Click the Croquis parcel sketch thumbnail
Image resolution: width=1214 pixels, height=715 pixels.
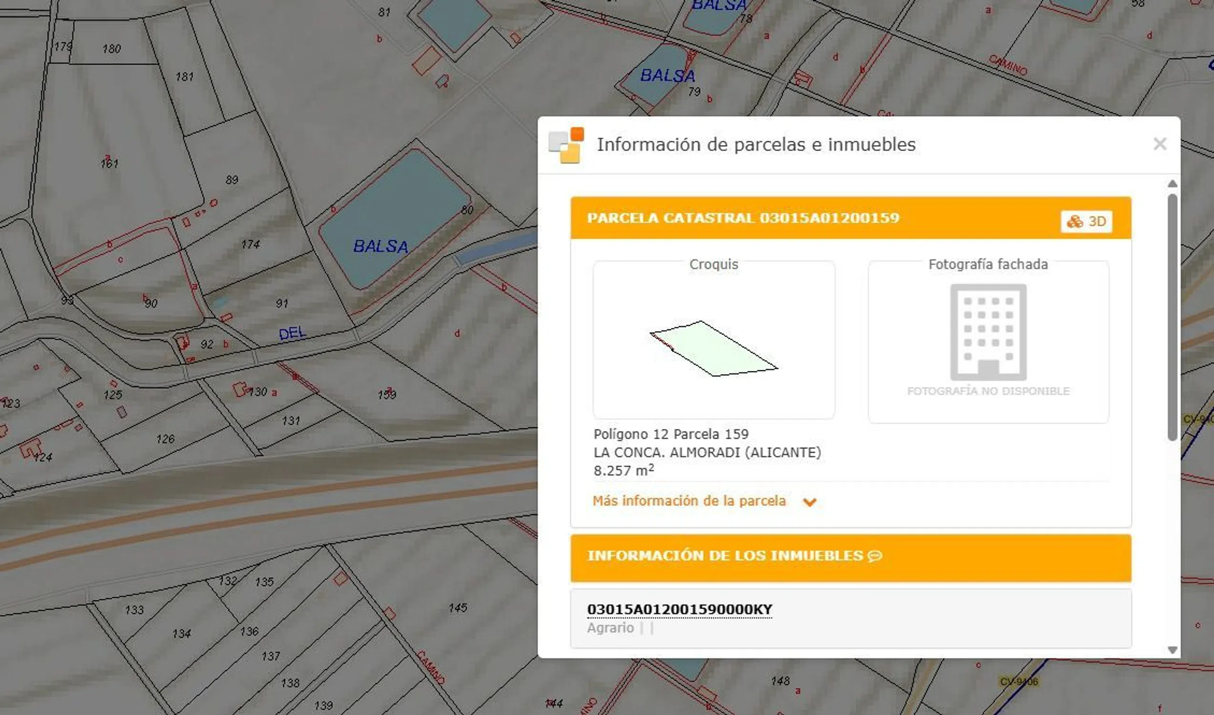tap(714, 348)
